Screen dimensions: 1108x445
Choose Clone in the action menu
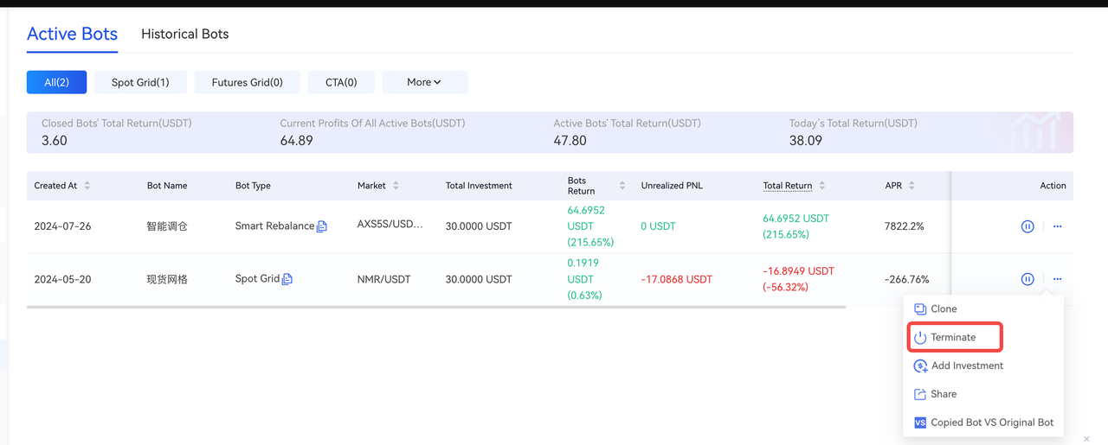tap(944, 308)
